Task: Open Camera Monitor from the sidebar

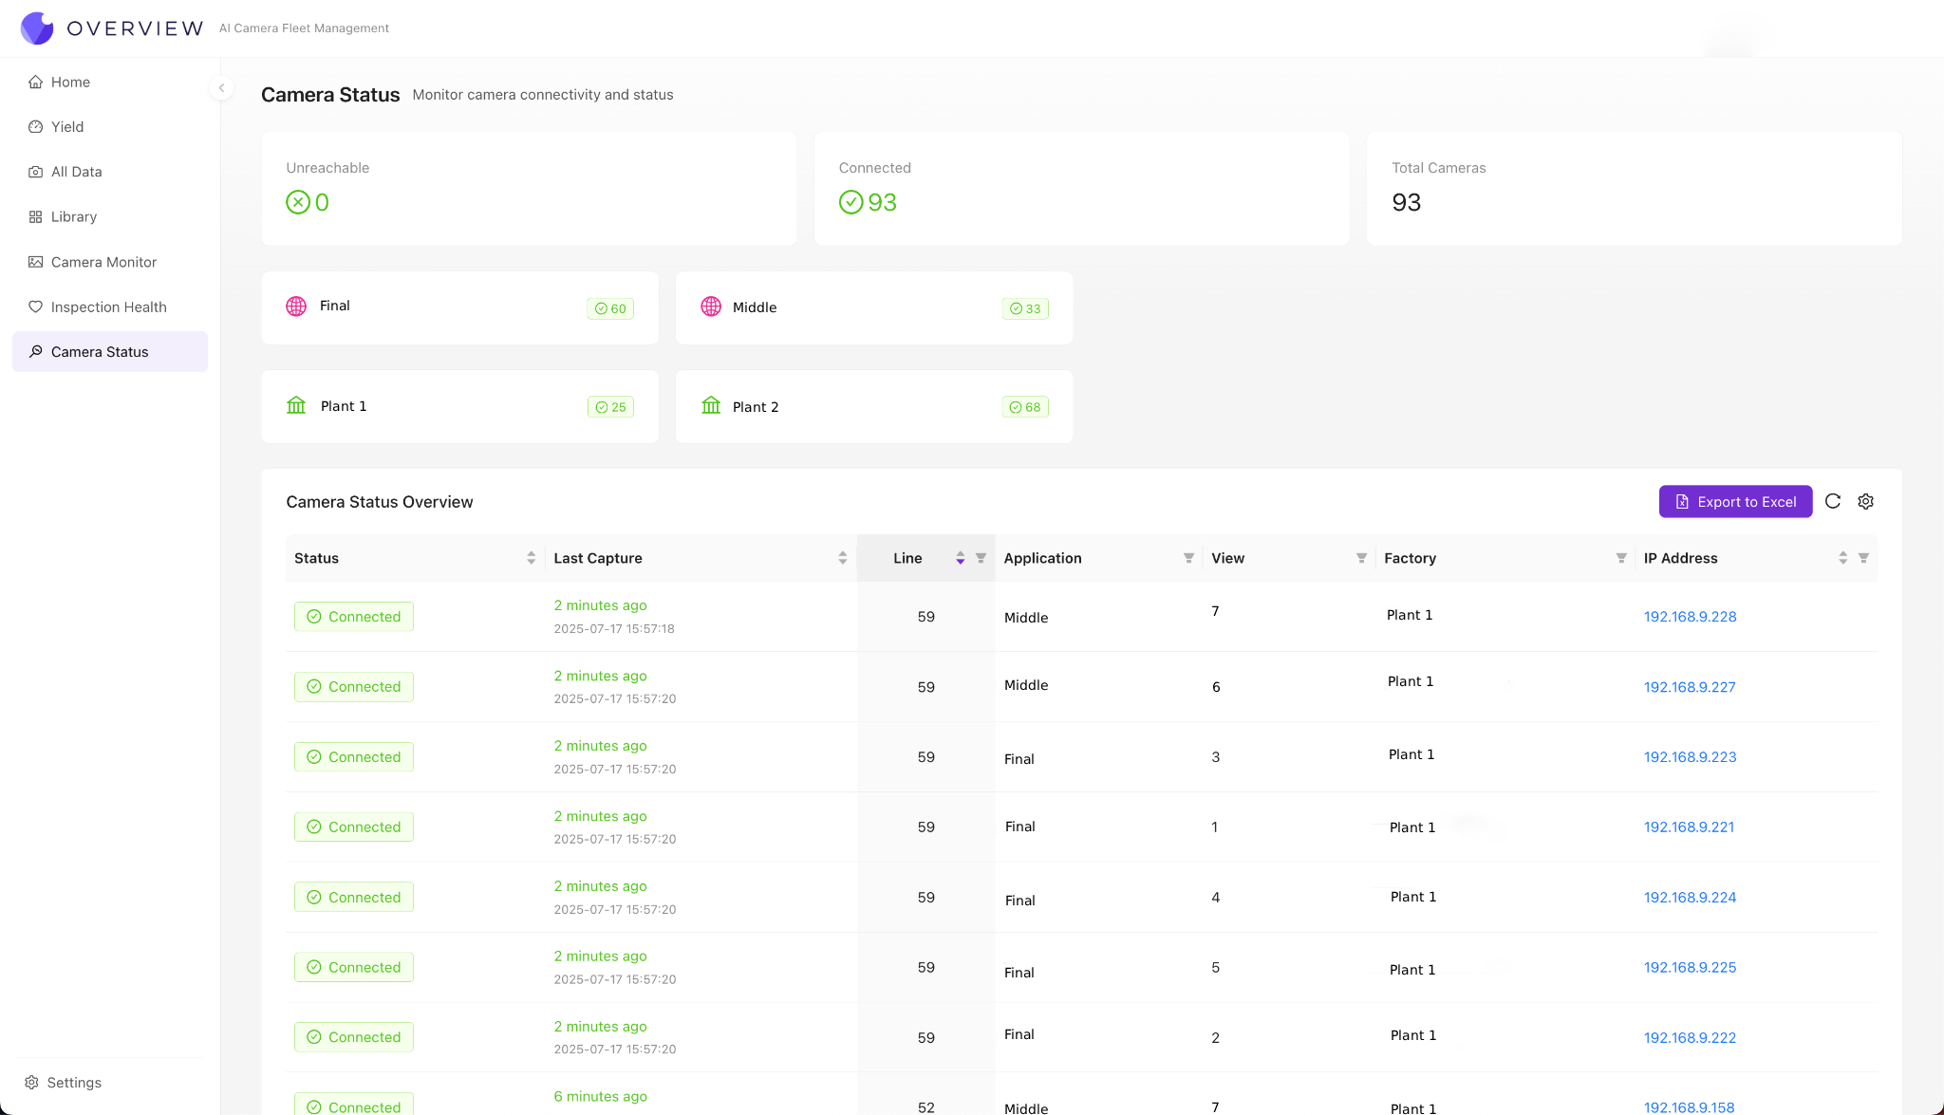Action: click(x=103, y=262)
